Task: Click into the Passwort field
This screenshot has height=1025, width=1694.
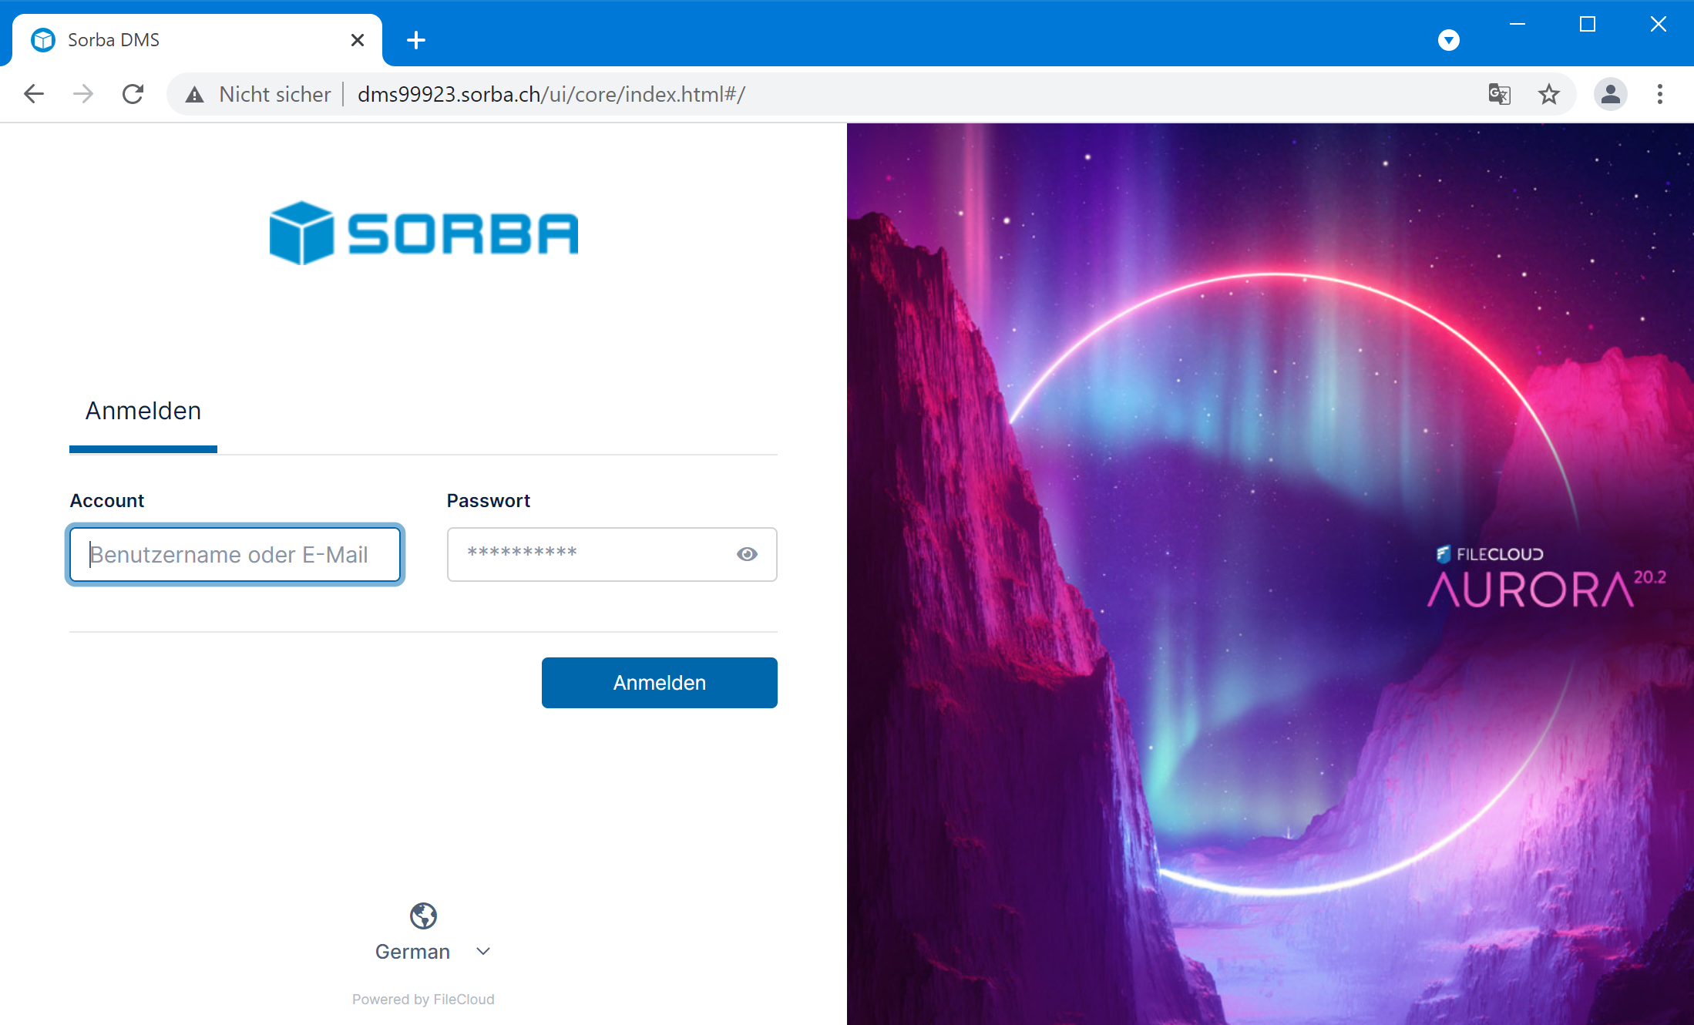Action: coord(586,554)
